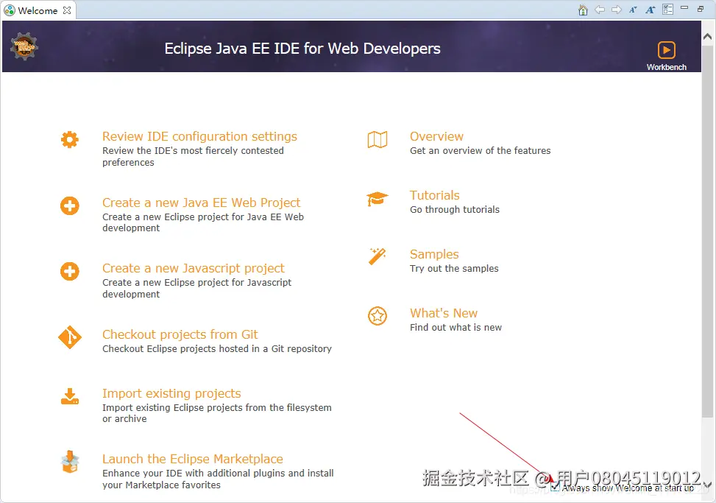Click 'Get an overview of the features' text
Viewport: 716px width, 503px height.
click(x=481, y=151)
